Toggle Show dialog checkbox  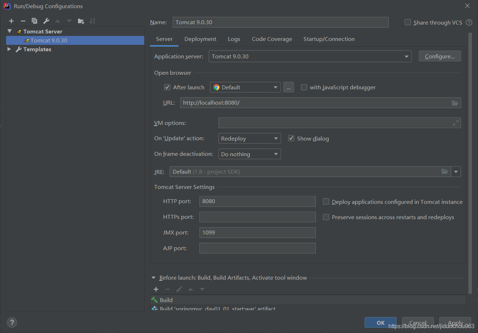291,138
